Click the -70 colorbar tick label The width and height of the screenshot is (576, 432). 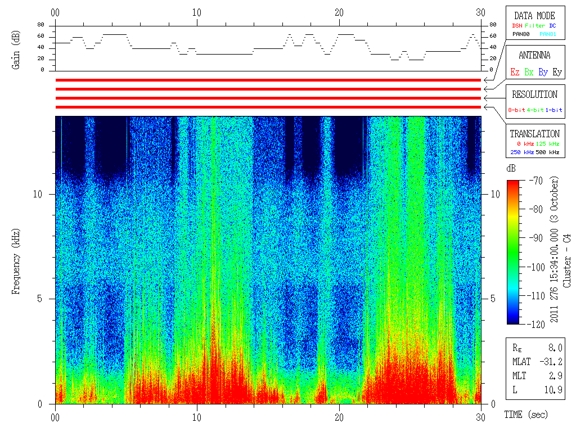pyautogui.click(x=536, y=181)
